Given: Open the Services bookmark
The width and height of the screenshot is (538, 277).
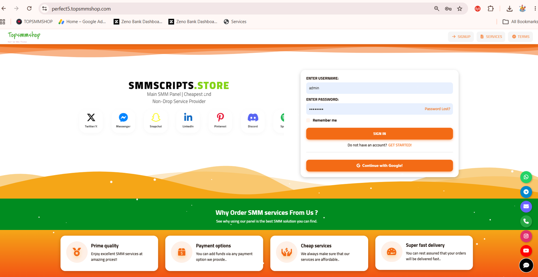Looking at the screenshot, I should point(235,22).
